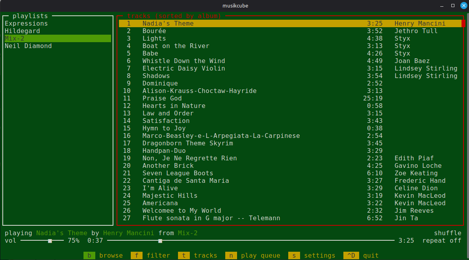
Task: Click duration 25:19 of Praise God
Action: [373, 98]
